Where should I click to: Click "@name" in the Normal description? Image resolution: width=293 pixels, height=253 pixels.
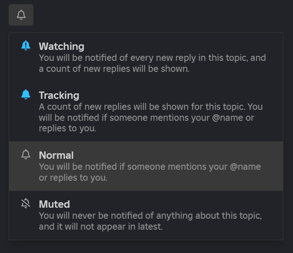pyautogui.click(x=245, y=167)
